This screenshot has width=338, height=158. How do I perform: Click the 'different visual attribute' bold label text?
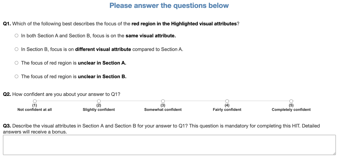tap(103, 49)
